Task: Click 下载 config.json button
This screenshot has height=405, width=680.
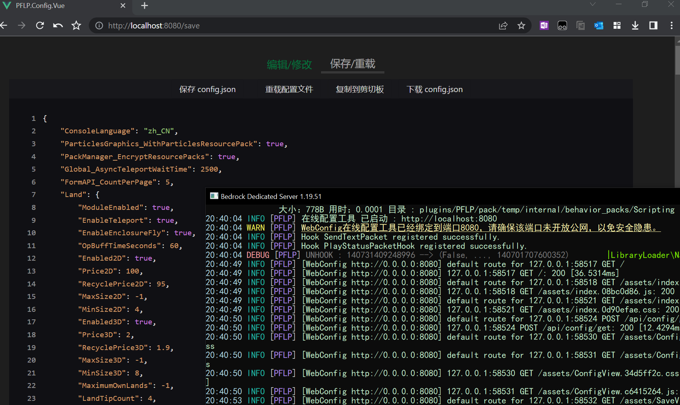Action: 434,89
